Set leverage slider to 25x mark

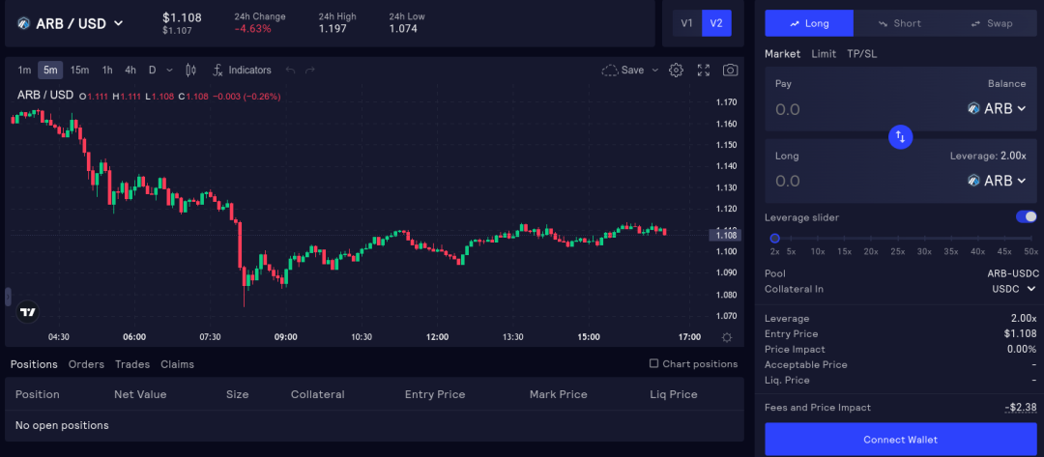pos(897,238)
